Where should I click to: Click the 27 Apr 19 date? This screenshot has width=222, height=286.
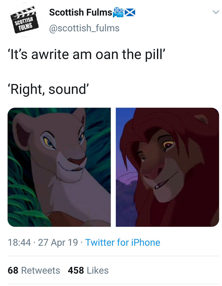pyautogui.click(x=58, y=243)
